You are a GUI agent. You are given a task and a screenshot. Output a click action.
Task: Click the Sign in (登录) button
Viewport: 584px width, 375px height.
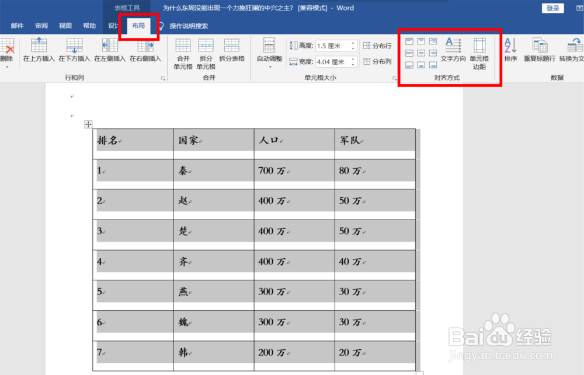pyautogui.click(x=552, y=8)
